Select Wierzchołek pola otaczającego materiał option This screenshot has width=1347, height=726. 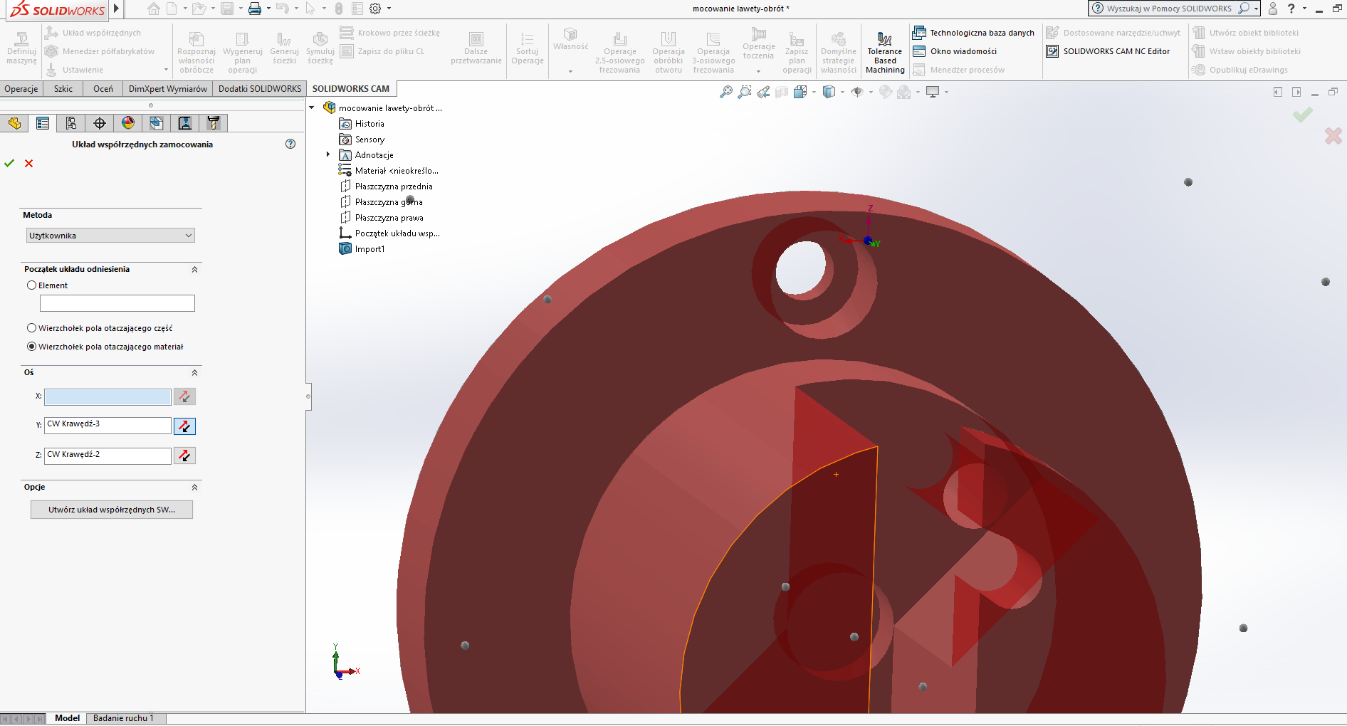point(31,347)
